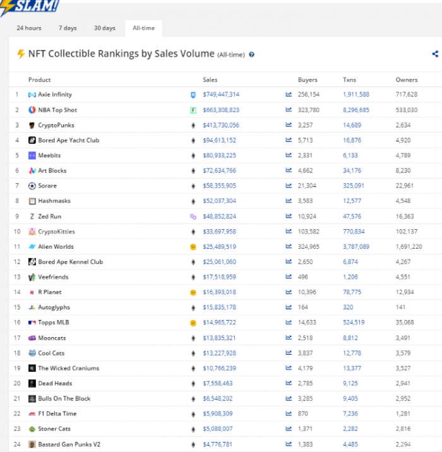442x452 pixels.
Task: Click the WAX chain icon in Topps MLB row
Action: [x=193, y=323]
